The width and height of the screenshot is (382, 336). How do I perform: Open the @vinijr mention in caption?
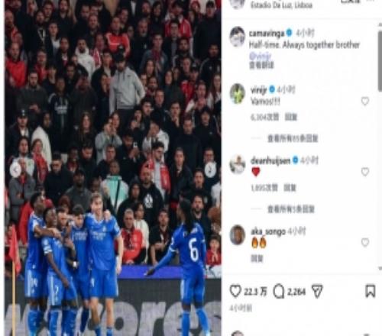tap(261, 56)
